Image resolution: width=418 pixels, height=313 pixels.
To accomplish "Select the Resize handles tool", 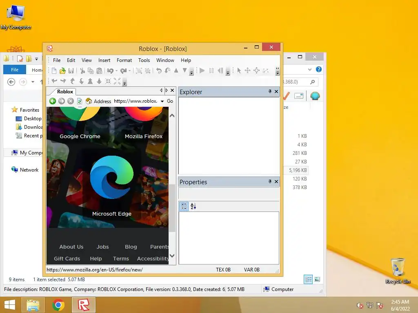I will coord(256,71).
